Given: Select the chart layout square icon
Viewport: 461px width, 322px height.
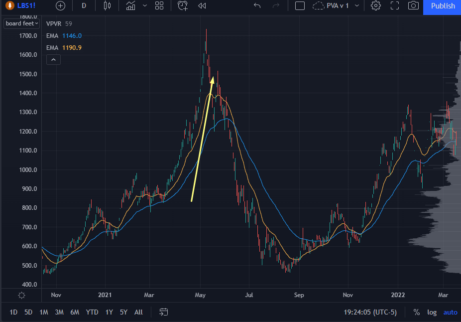Looking at the screenshot, I should pos(300,5).
